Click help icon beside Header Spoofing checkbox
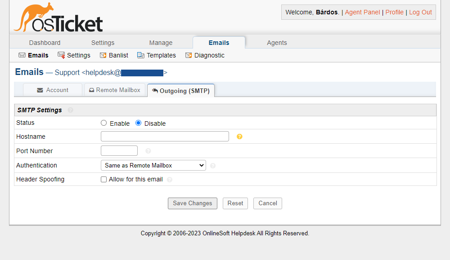 (170, 180)
